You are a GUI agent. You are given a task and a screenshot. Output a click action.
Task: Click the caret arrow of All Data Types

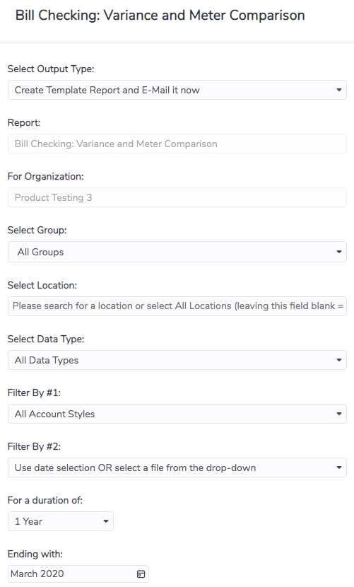pos(338,360)
